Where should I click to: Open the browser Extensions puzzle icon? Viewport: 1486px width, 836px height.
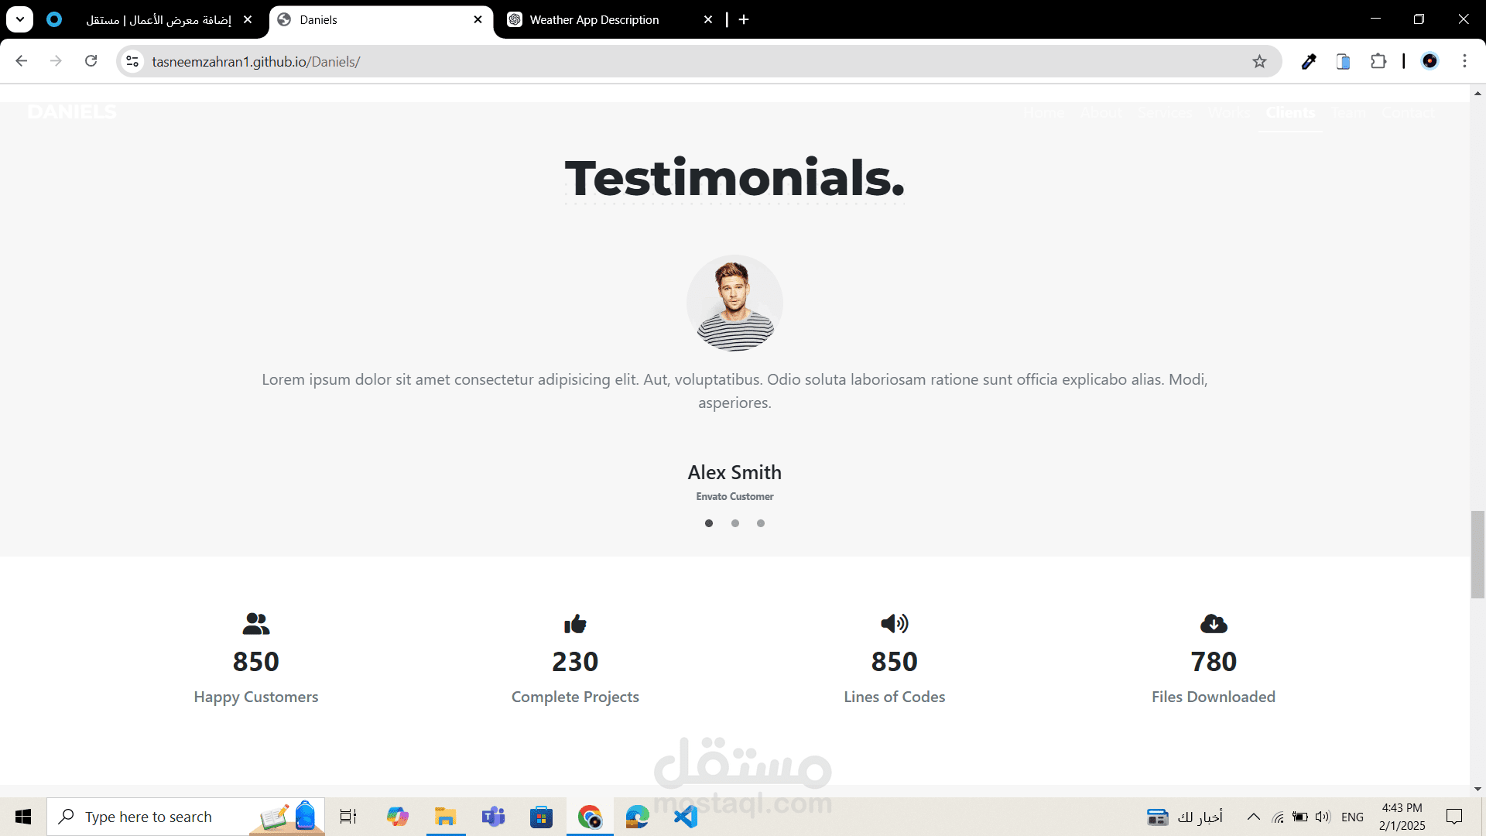[1378, 62]
